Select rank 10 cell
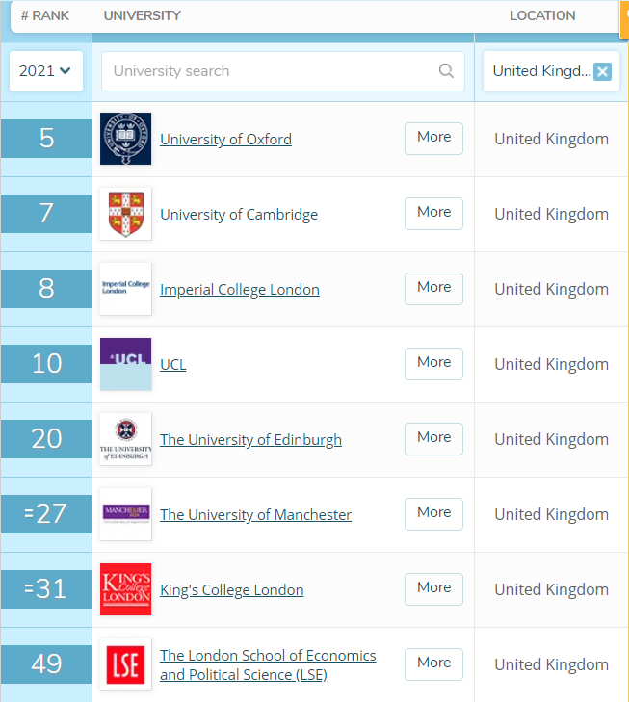 (x=46, y=364)
